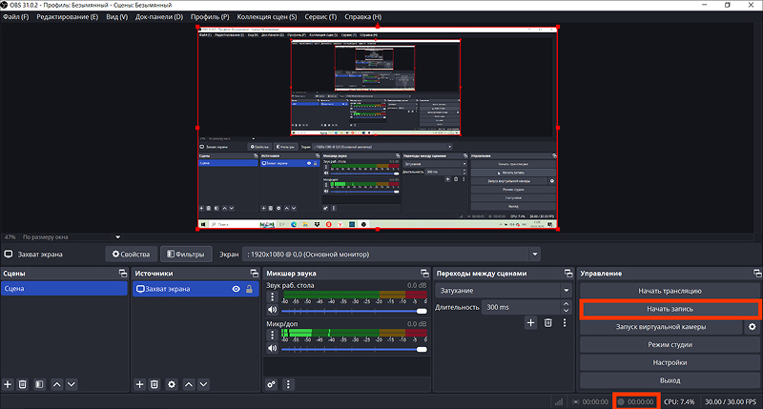Toggle visibility of Захват экрана source
Viewport: 763px width, 409px height.
(236, 289)
